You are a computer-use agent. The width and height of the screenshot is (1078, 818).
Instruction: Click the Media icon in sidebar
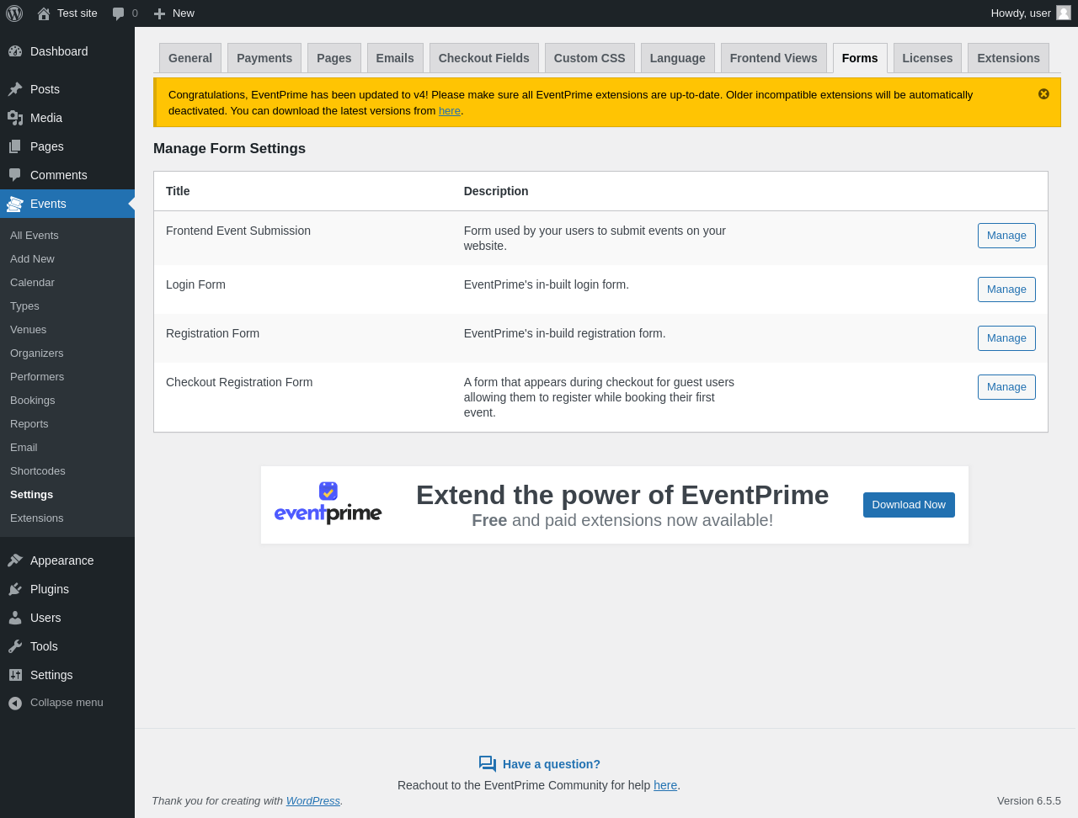[15, 118]
